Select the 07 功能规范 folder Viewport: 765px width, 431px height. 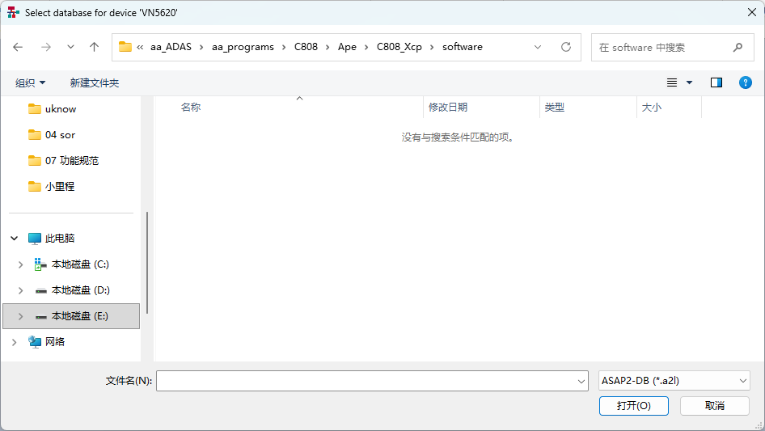click(71, 160)
